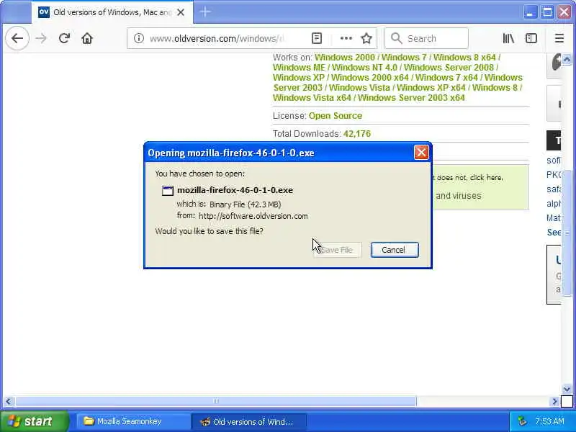The image size is (576, 432).
Task: Click the 'See' link in right sidebar
Action: tap(554, 233)
